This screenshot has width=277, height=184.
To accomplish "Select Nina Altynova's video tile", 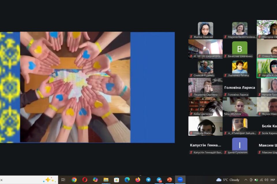I will click(x=240, y=107).
